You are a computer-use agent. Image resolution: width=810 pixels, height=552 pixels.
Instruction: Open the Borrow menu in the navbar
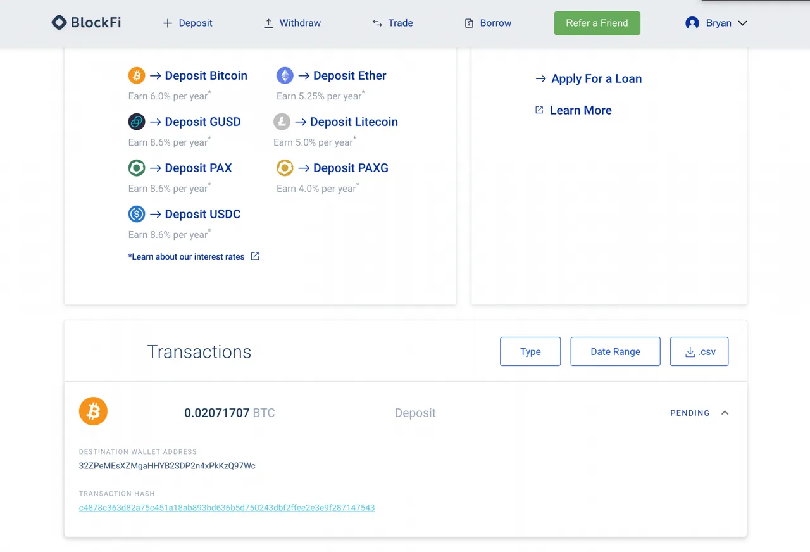click(x=488, y=23)
